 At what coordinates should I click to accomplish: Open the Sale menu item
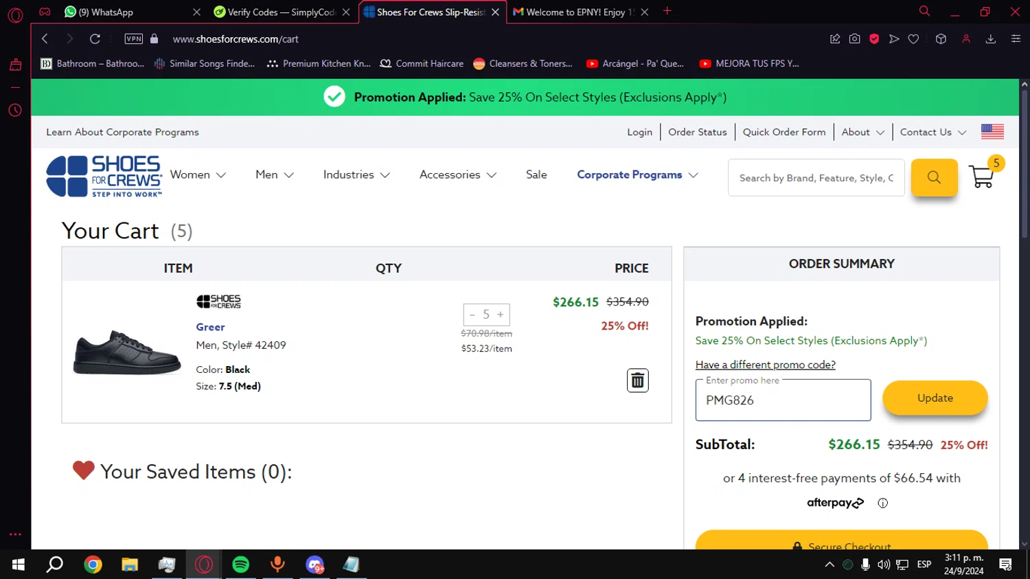(x=536, y=174)
